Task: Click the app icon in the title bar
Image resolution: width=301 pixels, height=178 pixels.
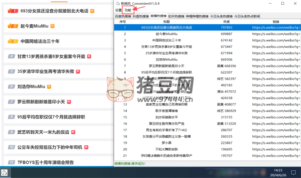Action: coord(118,4)
